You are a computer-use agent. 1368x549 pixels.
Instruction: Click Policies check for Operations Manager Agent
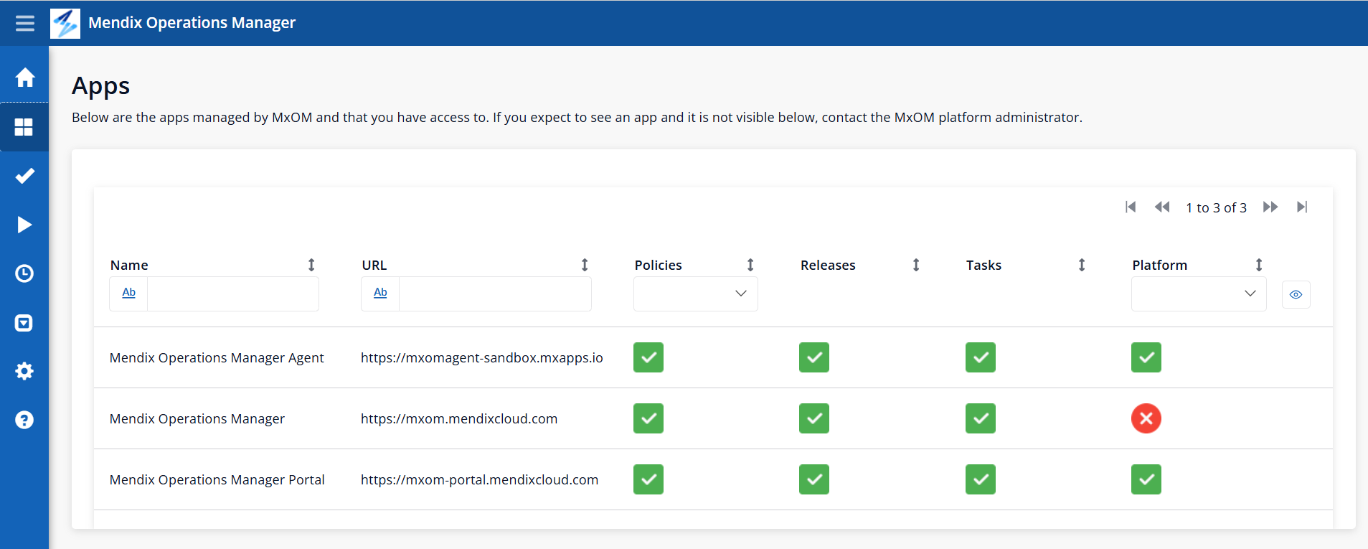(x=648, y=357)
